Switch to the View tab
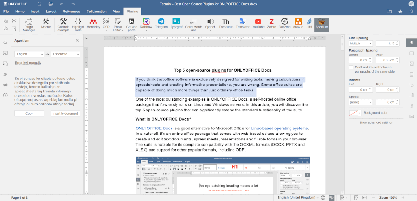This screenshot has height=201, width=417. pyautogui.click(x=116, y=12)
